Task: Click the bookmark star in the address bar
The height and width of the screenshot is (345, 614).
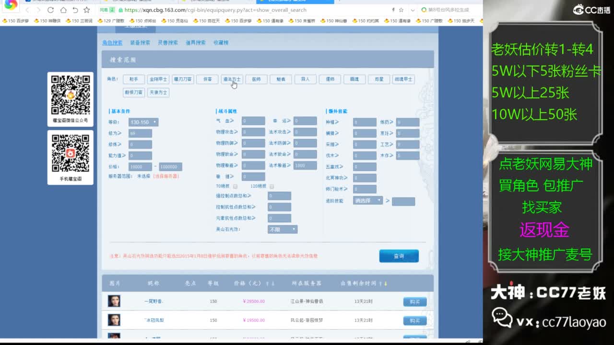Action: click(x=401, y=10)
